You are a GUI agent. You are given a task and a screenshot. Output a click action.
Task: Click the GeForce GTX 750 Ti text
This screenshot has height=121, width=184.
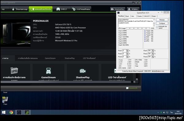63,25
